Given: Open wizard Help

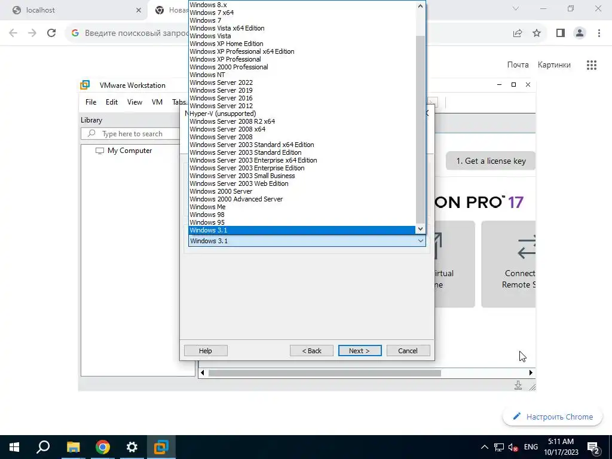Looking at the screenshot, I should click(206, 350).
